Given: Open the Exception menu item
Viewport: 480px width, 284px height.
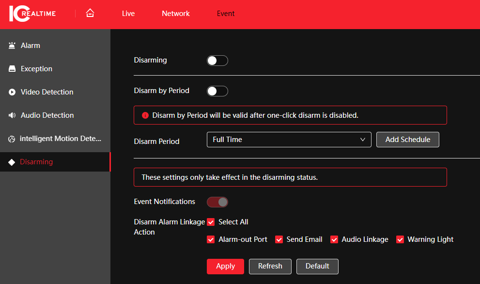Looking at the screenshot, I should pos(55,69).
